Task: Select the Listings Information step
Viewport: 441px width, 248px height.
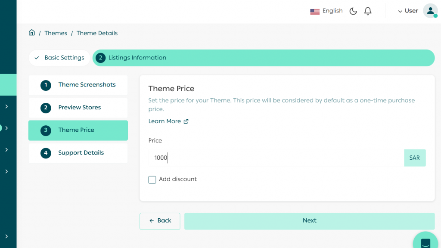Action: coord(263,58)
